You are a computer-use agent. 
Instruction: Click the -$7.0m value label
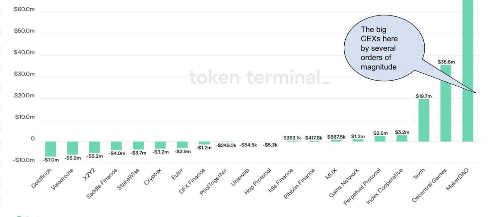(x=51, y=160)
